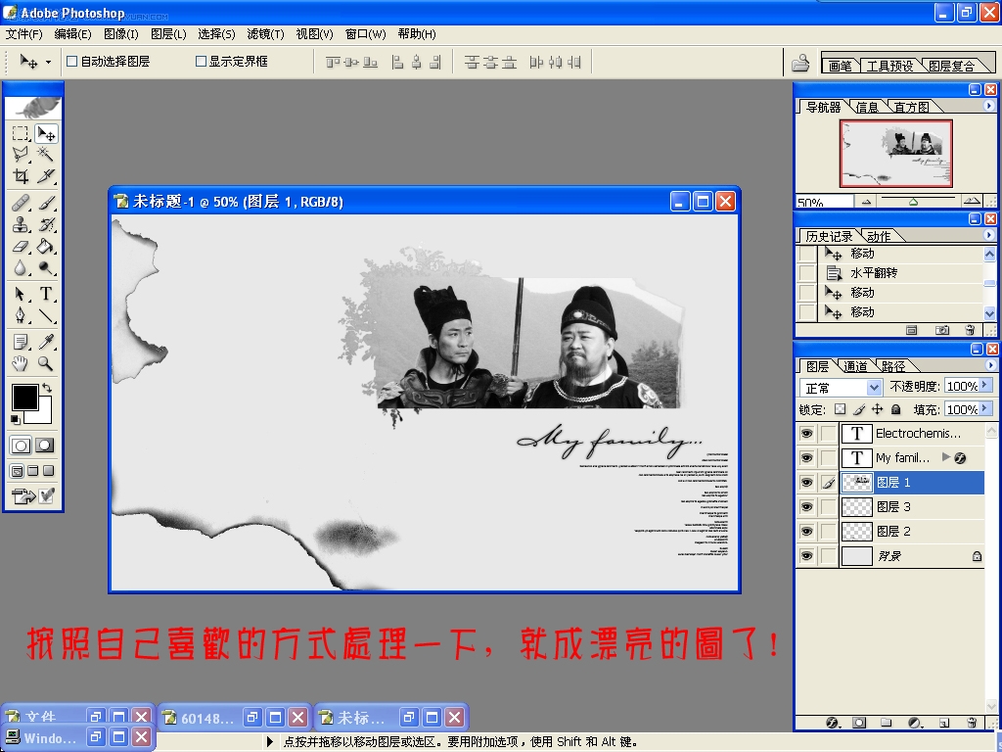
Task: Select the Eraser tool
Action: (x=21, y=246)
